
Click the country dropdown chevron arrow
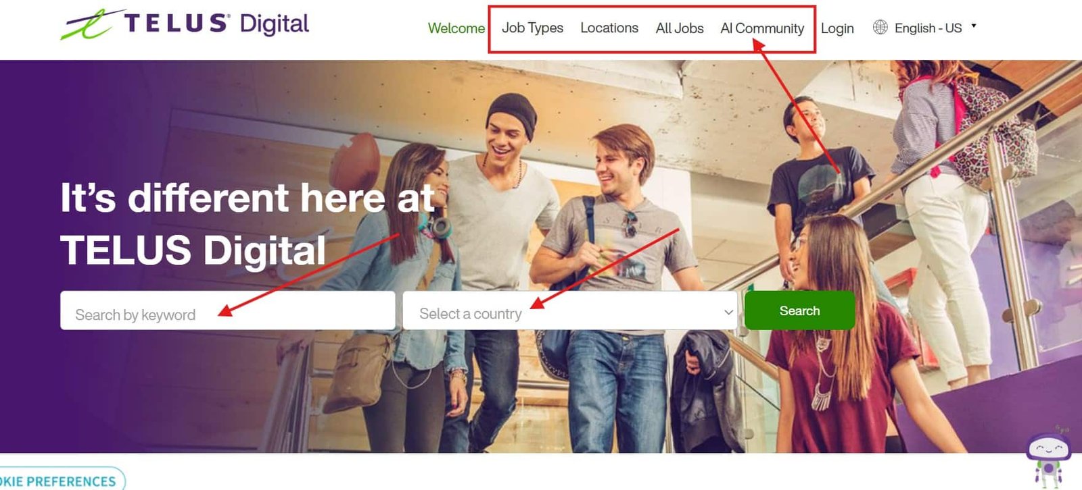728,312
